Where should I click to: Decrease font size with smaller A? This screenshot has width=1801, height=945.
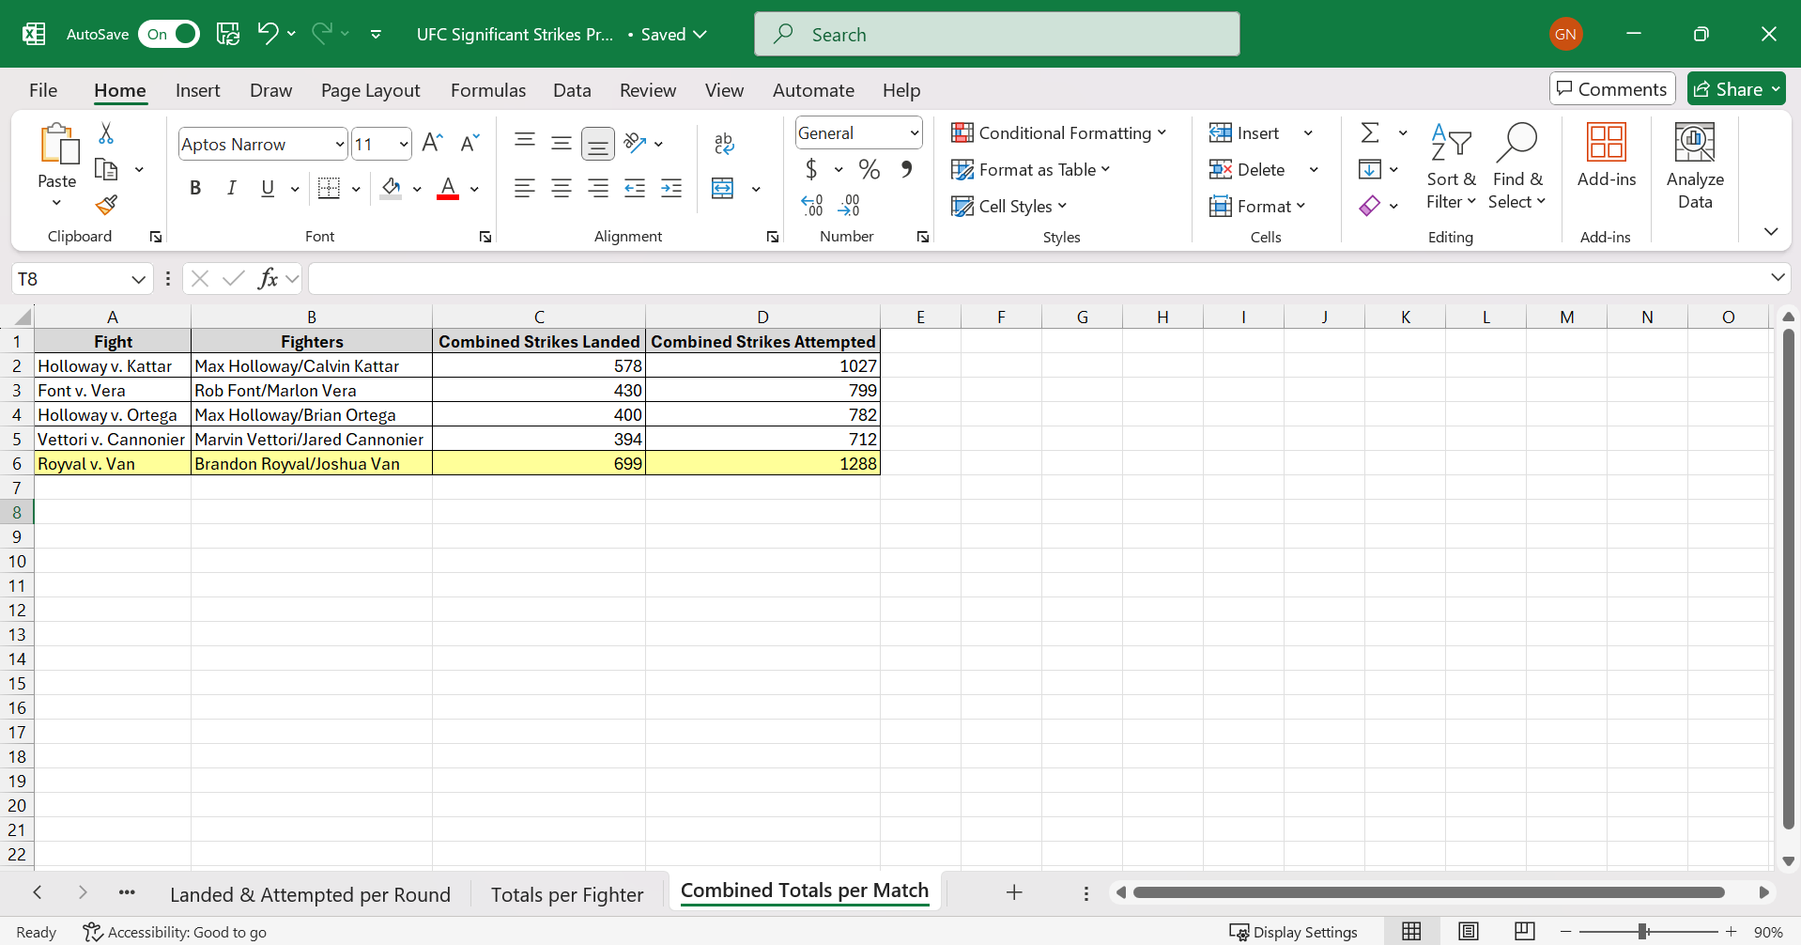[469, 143]
